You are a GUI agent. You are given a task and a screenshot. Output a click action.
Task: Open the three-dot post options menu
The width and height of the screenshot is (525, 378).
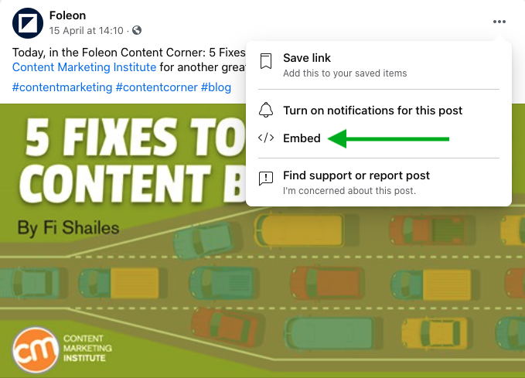(499, 22)
